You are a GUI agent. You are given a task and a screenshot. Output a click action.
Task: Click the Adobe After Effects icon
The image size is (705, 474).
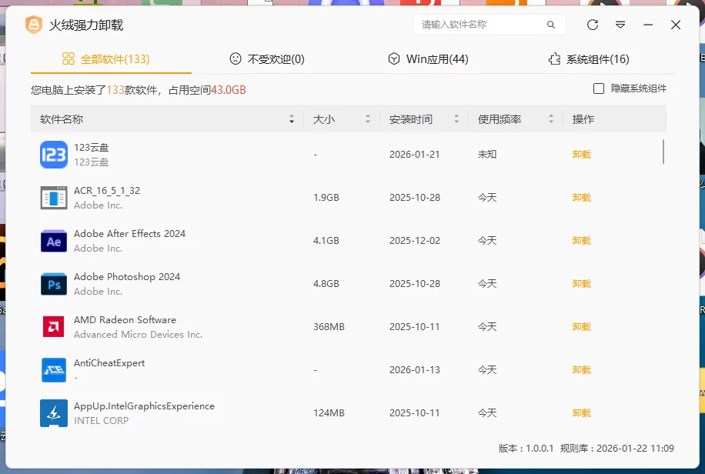(54, 241)
